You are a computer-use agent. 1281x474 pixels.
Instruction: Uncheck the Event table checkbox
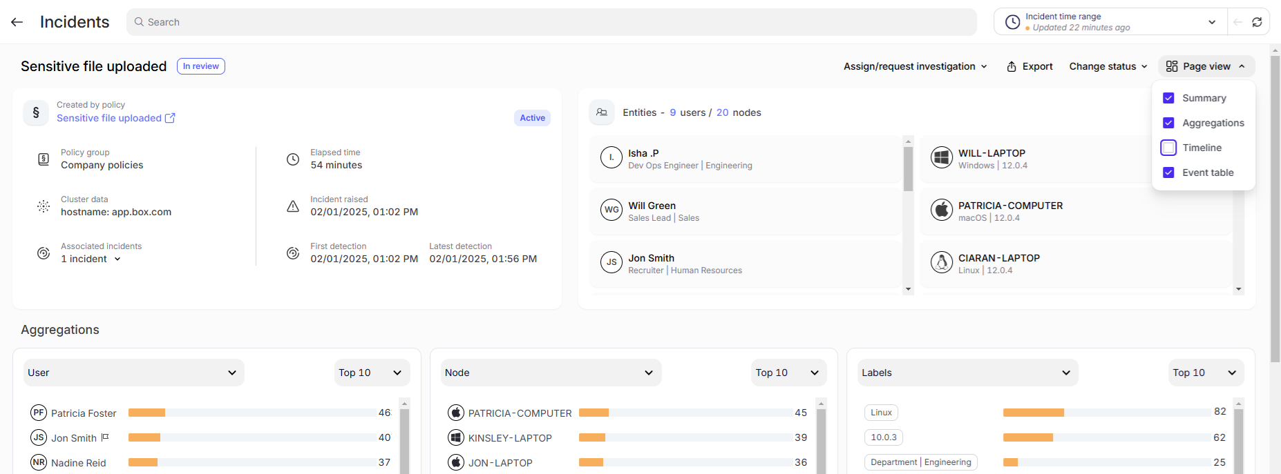pos(1168,172)
